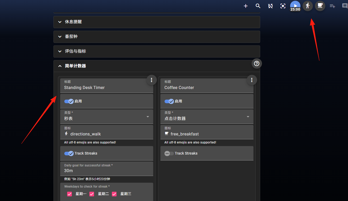Screen dimensions: 348x201
Task: Disable the Standing Desk Timer 启用 toggle
Action: click(69, 101)
